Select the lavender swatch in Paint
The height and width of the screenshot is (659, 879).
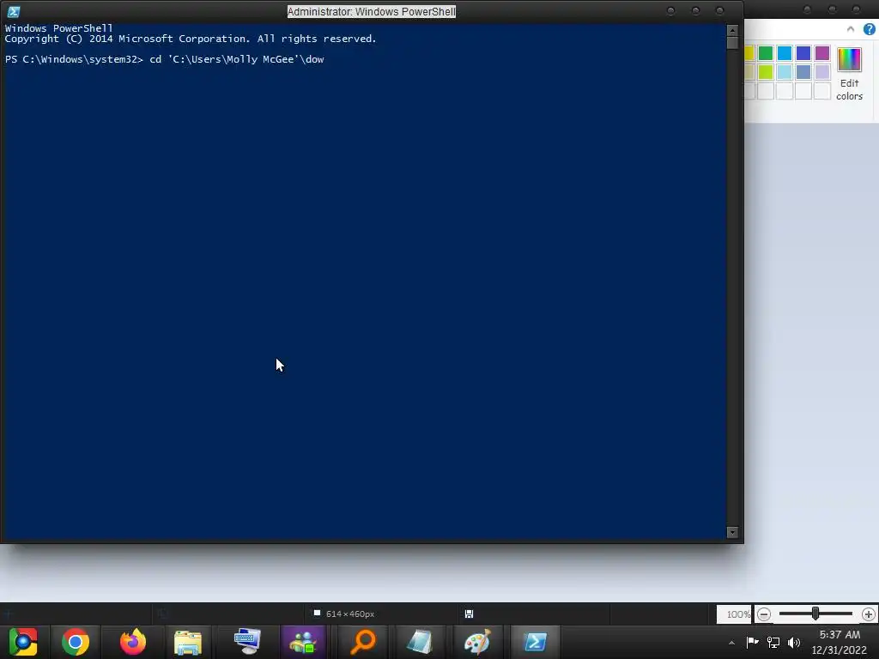coord(822,72)
